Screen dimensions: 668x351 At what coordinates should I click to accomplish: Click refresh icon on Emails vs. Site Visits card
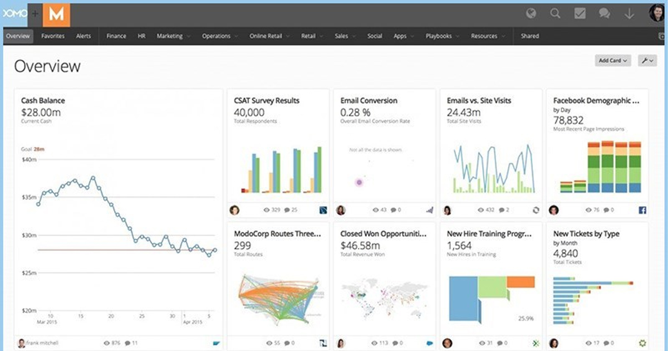coord(536,210)
